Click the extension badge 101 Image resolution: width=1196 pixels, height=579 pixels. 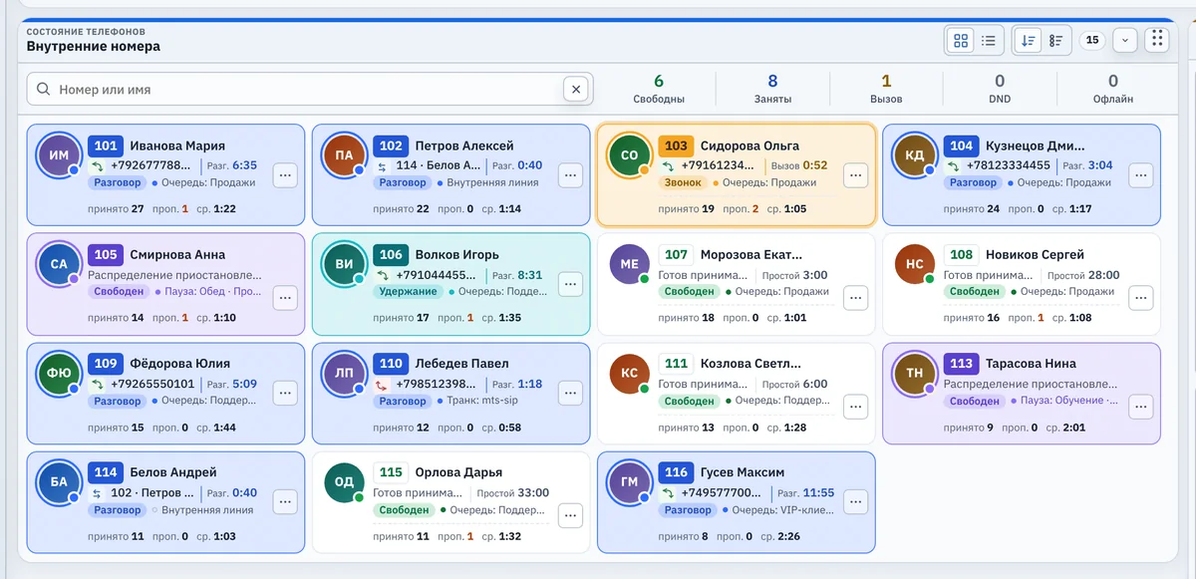tap(106, 145)
